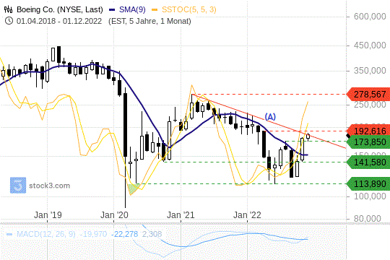The image size is (390, 260).
Task: Click the black diamond last-price marker
Action: point(348,136)
